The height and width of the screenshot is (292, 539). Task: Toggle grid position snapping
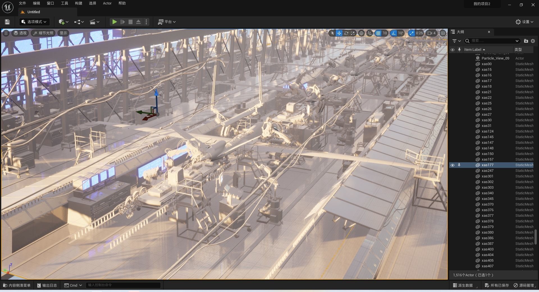coord(378,33)
